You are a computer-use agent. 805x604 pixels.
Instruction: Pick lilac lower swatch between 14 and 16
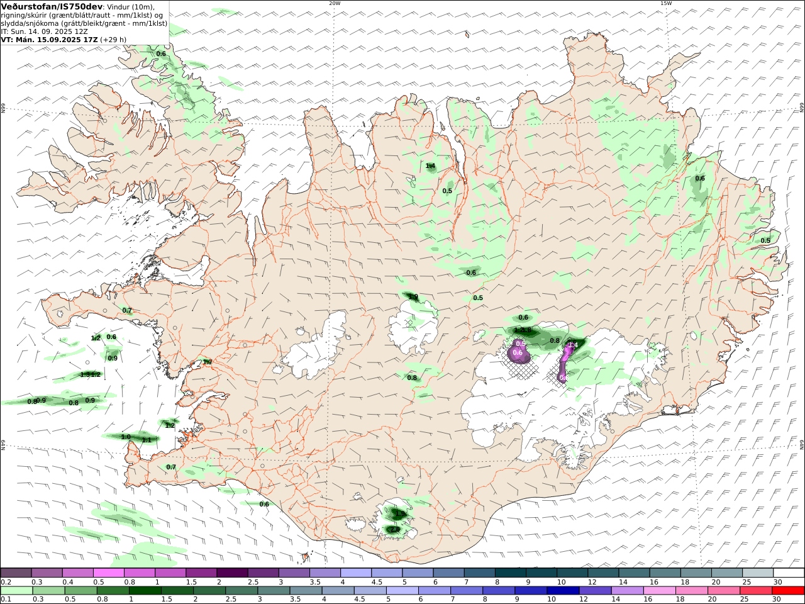[628, 590]
